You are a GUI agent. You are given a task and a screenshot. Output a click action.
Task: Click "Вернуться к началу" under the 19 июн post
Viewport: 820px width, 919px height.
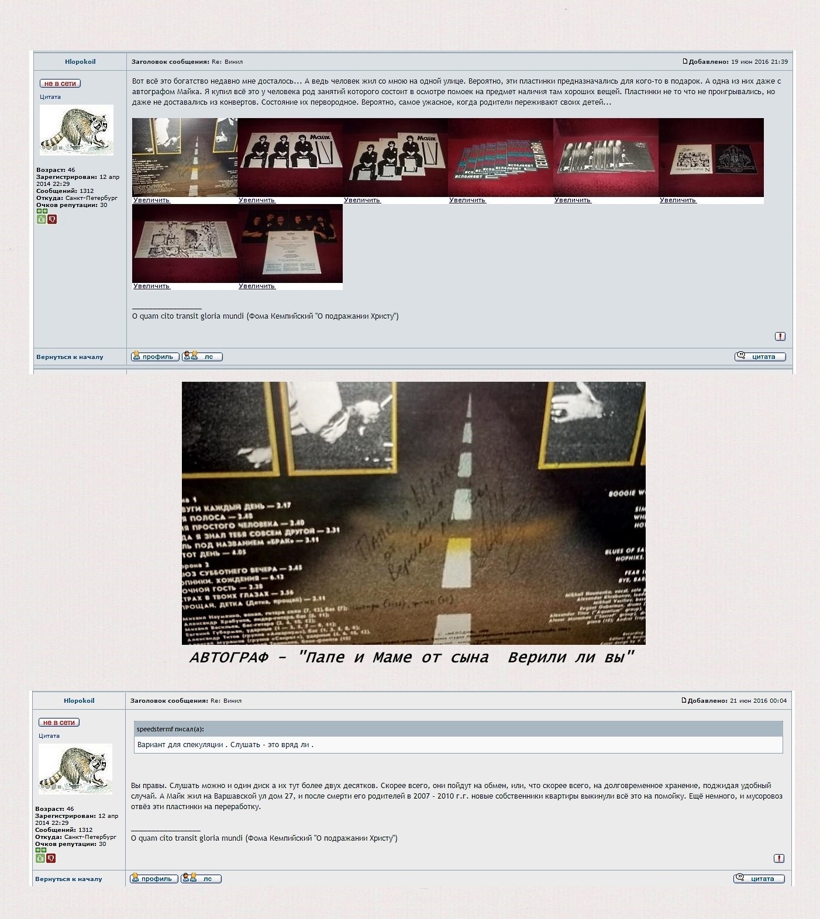[x=70, y=357]
